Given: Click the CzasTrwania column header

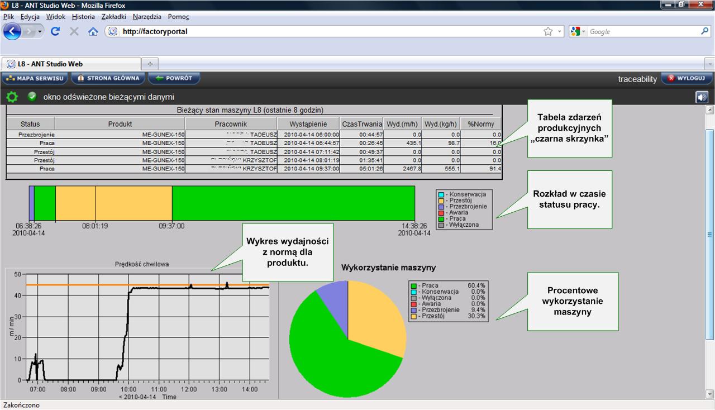Looking at the screenshot, I should [361, 124].
